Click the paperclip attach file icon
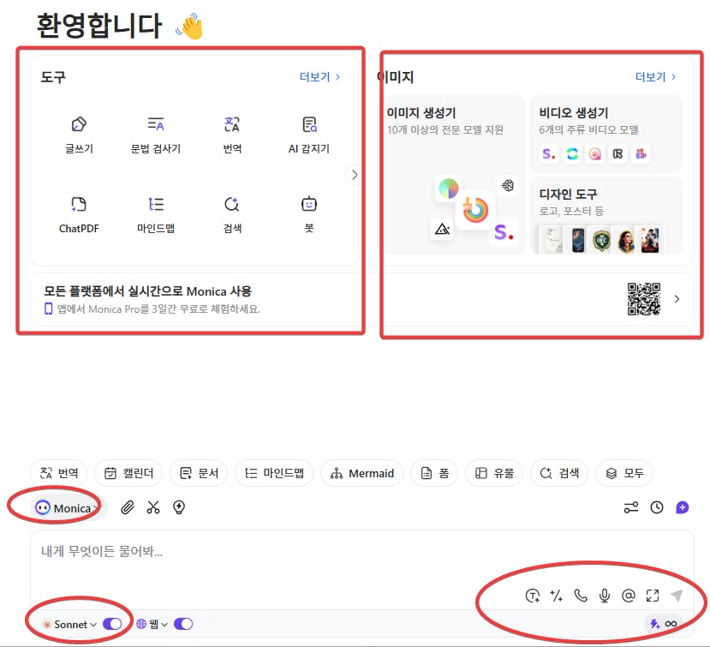 tap(128, 507)
